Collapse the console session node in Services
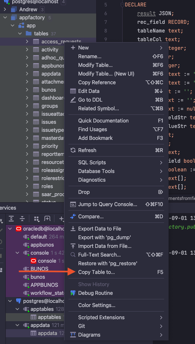195x344 pixels. (17, 253)
